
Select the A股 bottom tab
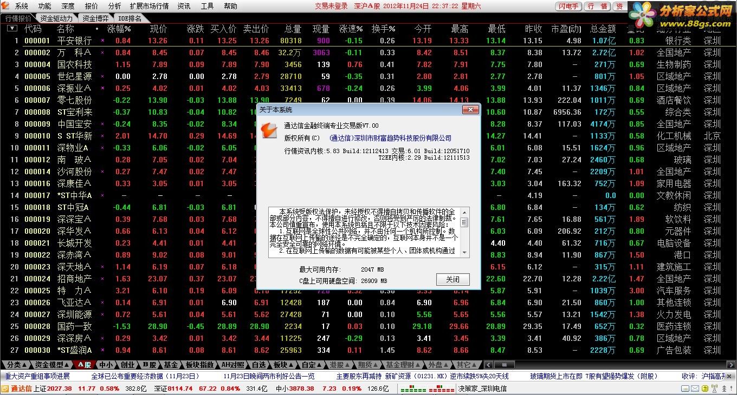click(85, 365)
